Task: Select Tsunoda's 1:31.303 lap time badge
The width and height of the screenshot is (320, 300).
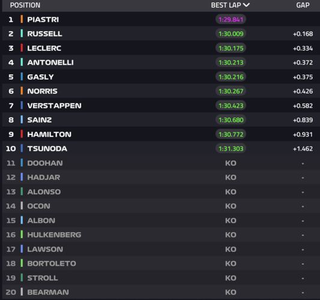Action: [231, 149]
